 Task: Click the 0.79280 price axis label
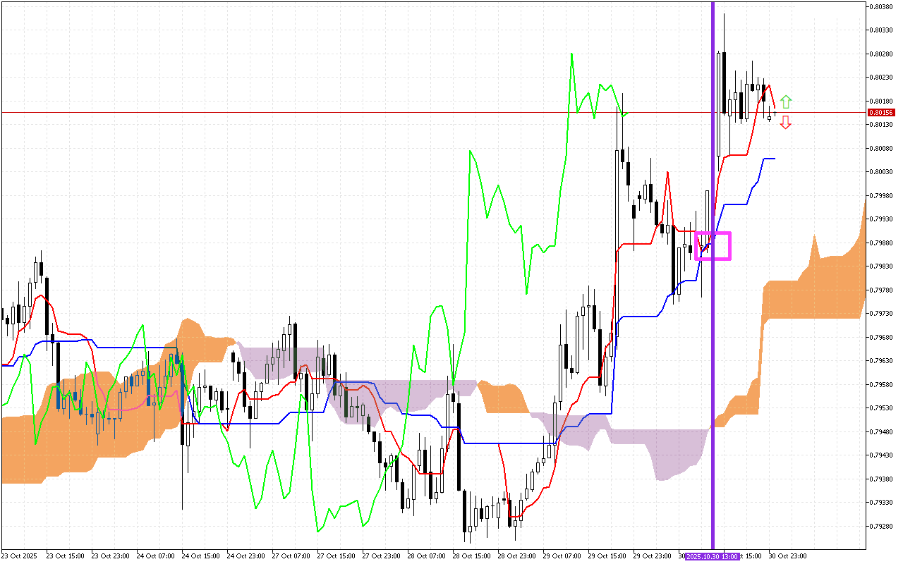pyautogui.click(x=880, y=526)
